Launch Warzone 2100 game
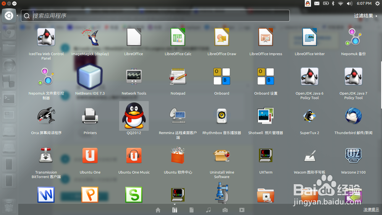382x215 pixels. 353,155
